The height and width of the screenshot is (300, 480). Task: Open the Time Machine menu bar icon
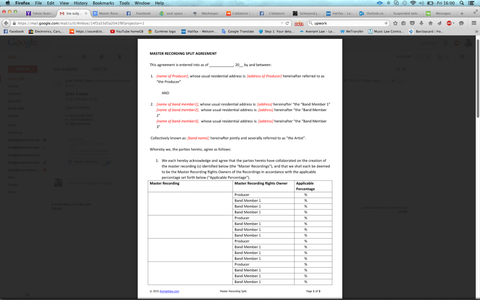(405, 3)
